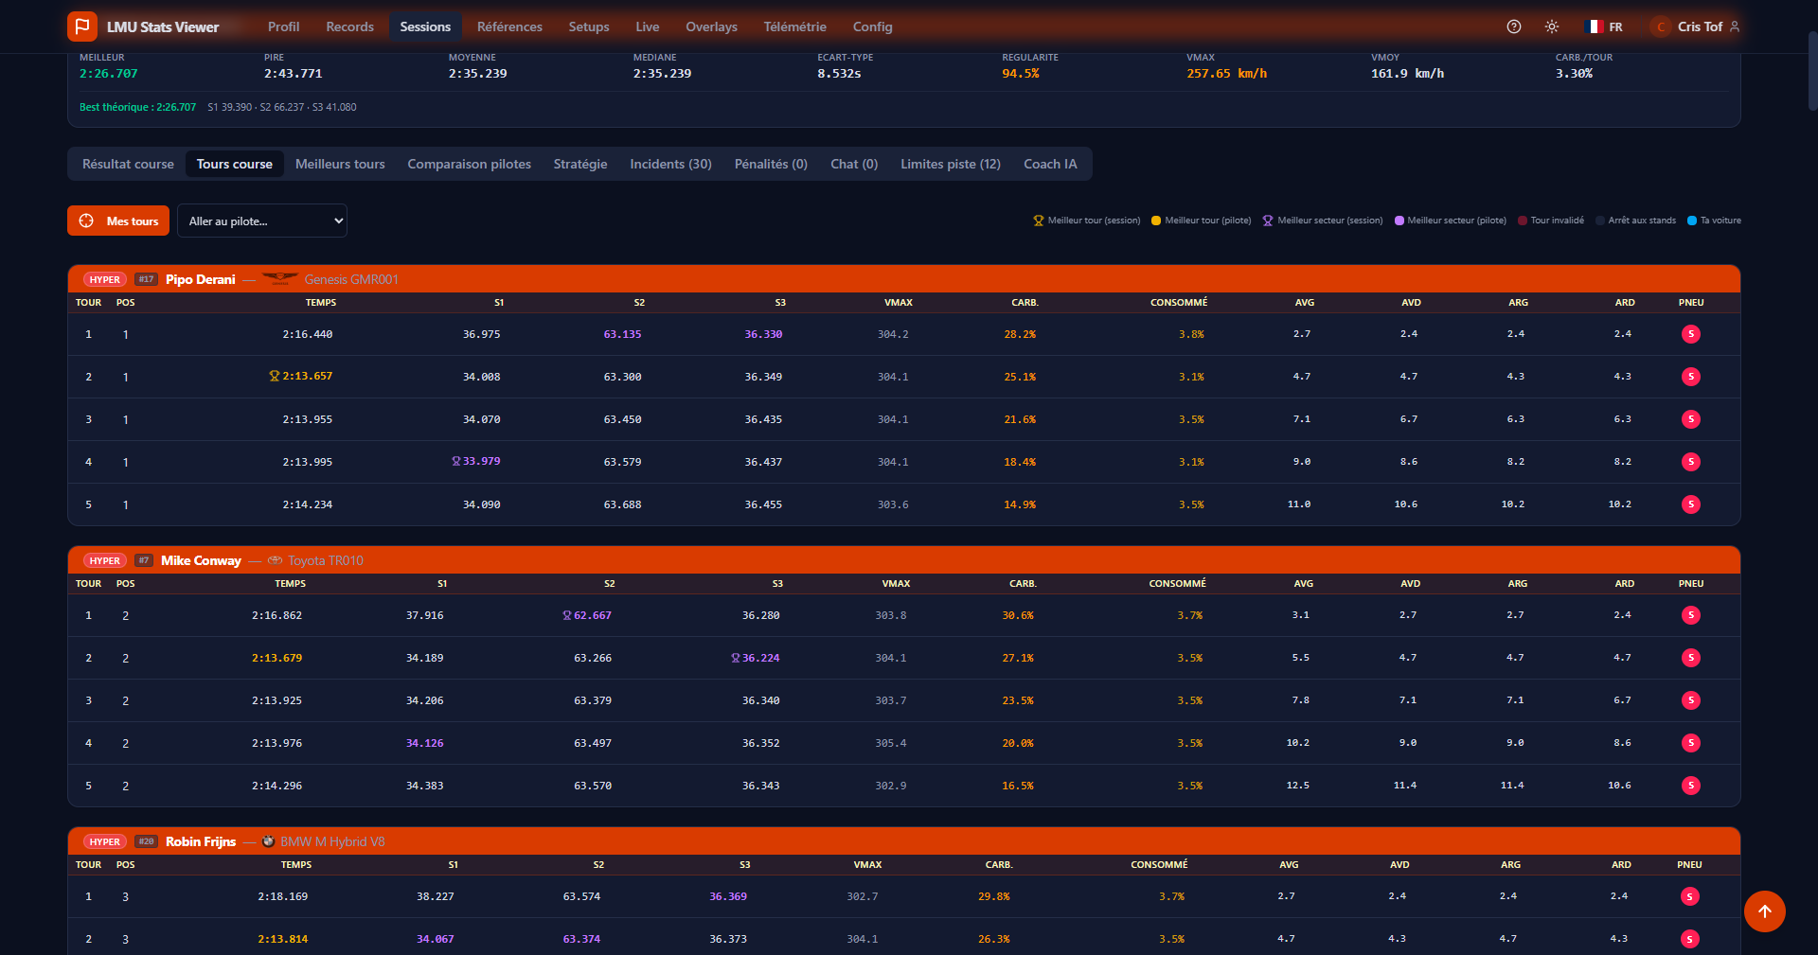Click the Genesis brand logo by Pipo Derani

(x=279, y=279)
